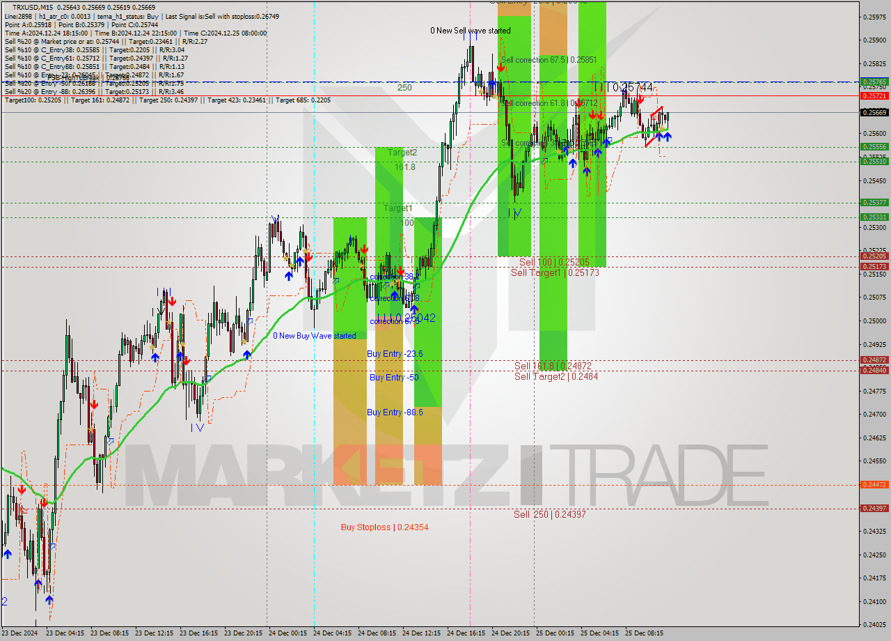Click the 0.25000 axis price
The height and width of the screenshot is (641, 891).
(x=874, y=320)
